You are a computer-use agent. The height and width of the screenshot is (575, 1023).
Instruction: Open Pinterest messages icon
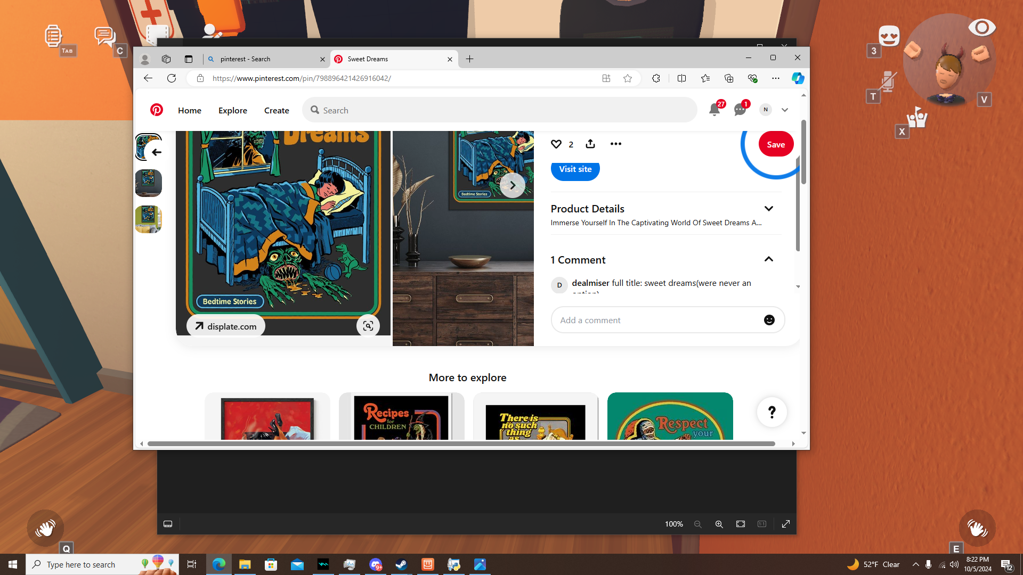[x=740, y=110]
